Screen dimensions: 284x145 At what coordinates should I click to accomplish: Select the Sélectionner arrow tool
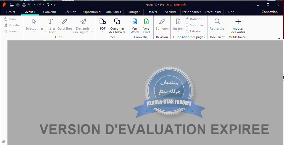34,25
